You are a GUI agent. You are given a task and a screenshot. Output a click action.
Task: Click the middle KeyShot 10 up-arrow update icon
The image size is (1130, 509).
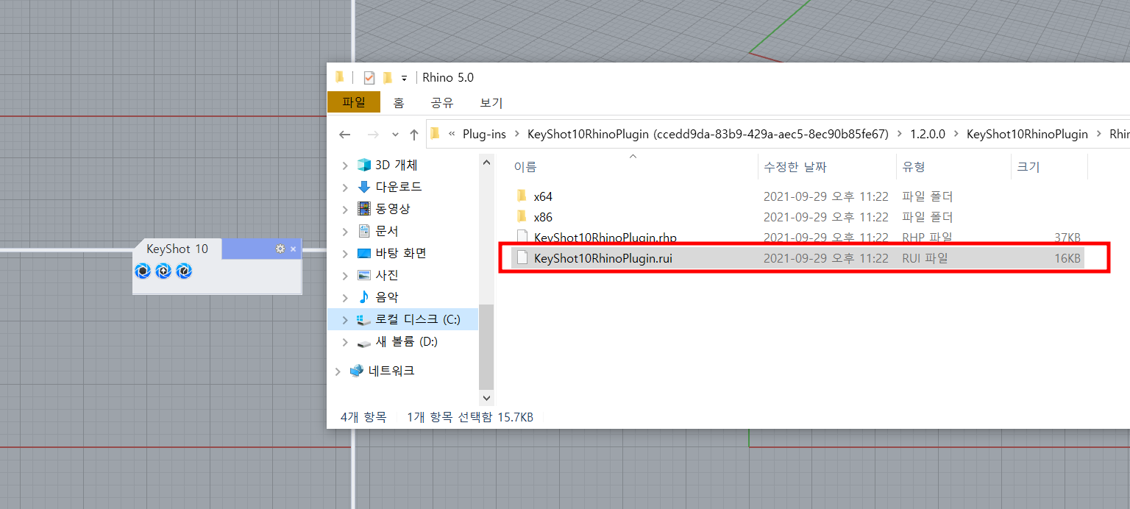coord(163,271)
